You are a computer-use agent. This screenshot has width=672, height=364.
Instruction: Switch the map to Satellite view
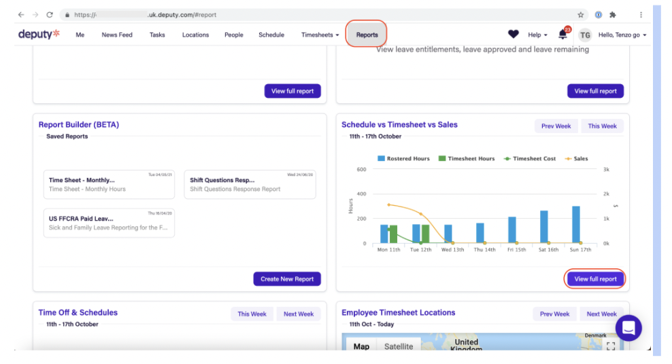pyautogui.click(x=399, y=346)
